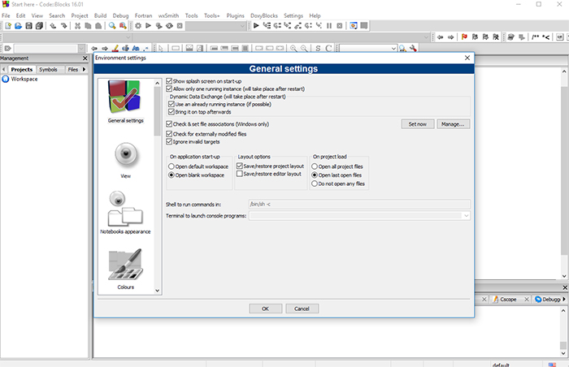Open the Debug menu
This screenshot has width=569, height=367.
tap(120, 15)
